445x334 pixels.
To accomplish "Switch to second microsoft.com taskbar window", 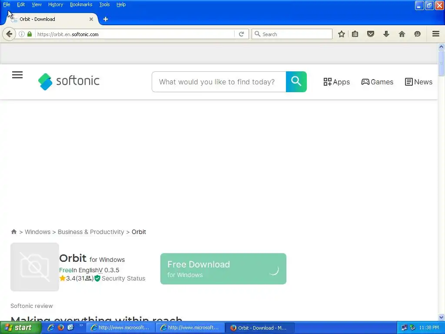I will tap(190, 327).
